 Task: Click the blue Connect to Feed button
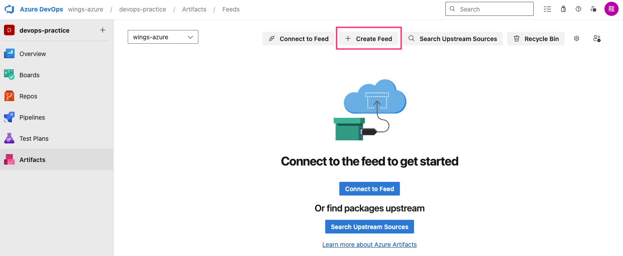[x=369, y=189]
